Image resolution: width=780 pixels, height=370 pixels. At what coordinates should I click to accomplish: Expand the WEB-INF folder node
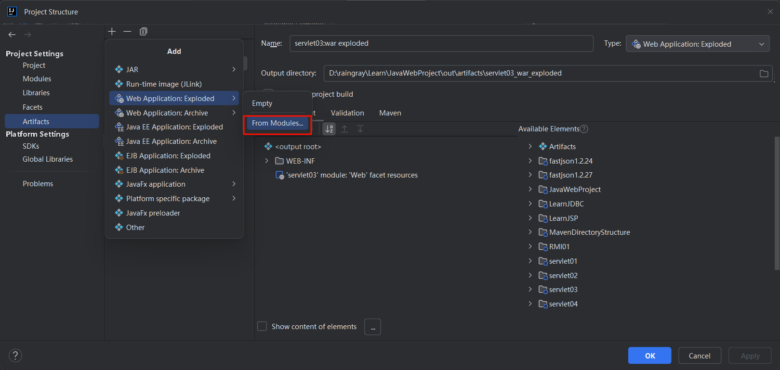click(x=266, y=161)
